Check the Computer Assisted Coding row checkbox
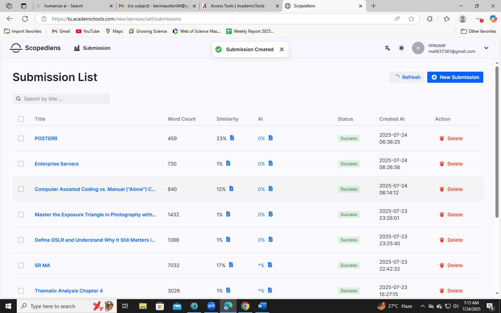Screen dimensions: 501x313 pyautogui.click(x=21, y=189)
